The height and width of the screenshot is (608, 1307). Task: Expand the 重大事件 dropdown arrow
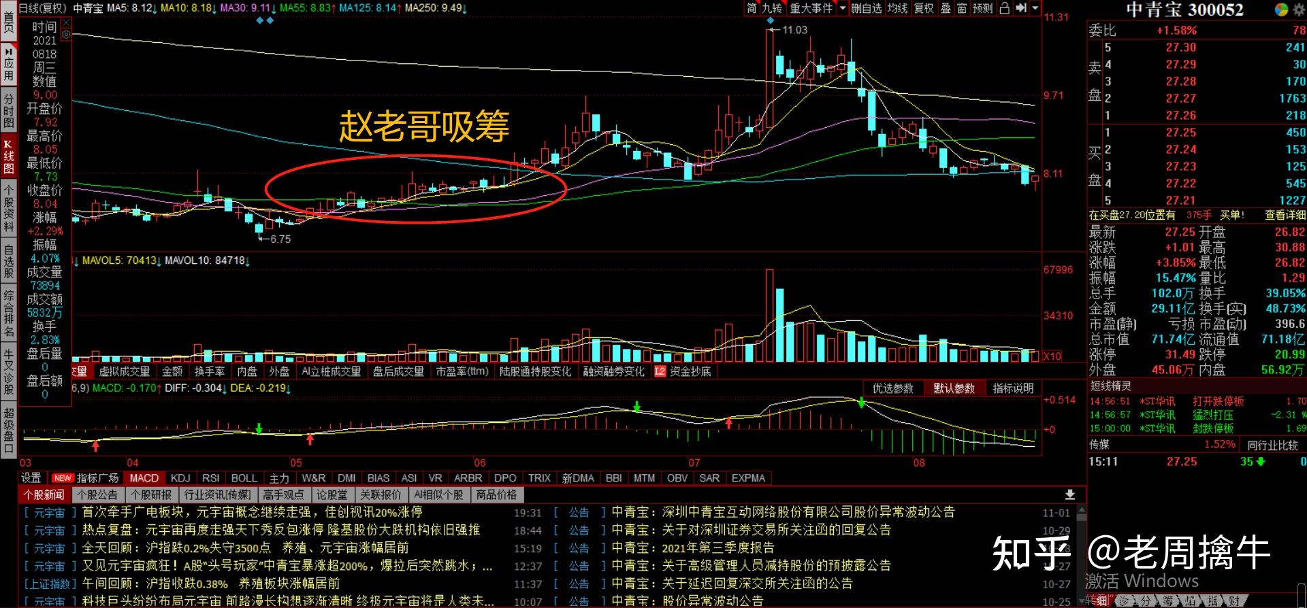[843, 8]
